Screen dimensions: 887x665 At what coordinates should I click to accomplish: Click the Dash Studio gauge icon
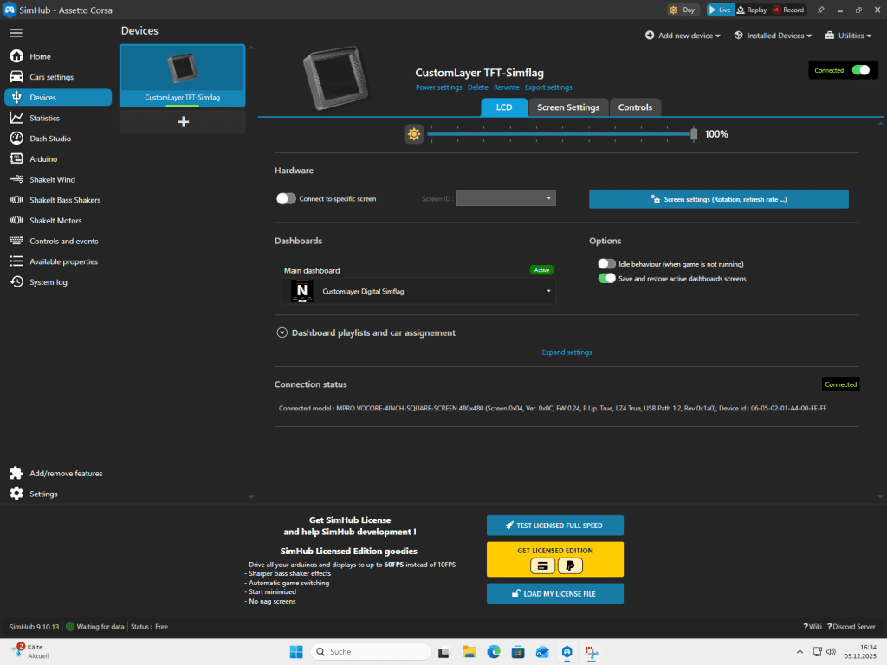click(16, 139)
